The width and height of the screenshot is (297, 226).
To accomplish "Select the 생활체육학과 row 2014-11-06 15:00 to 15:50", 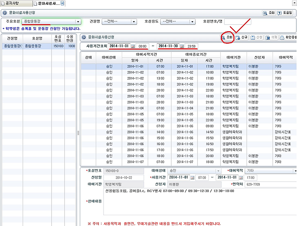I will (189, 138).
